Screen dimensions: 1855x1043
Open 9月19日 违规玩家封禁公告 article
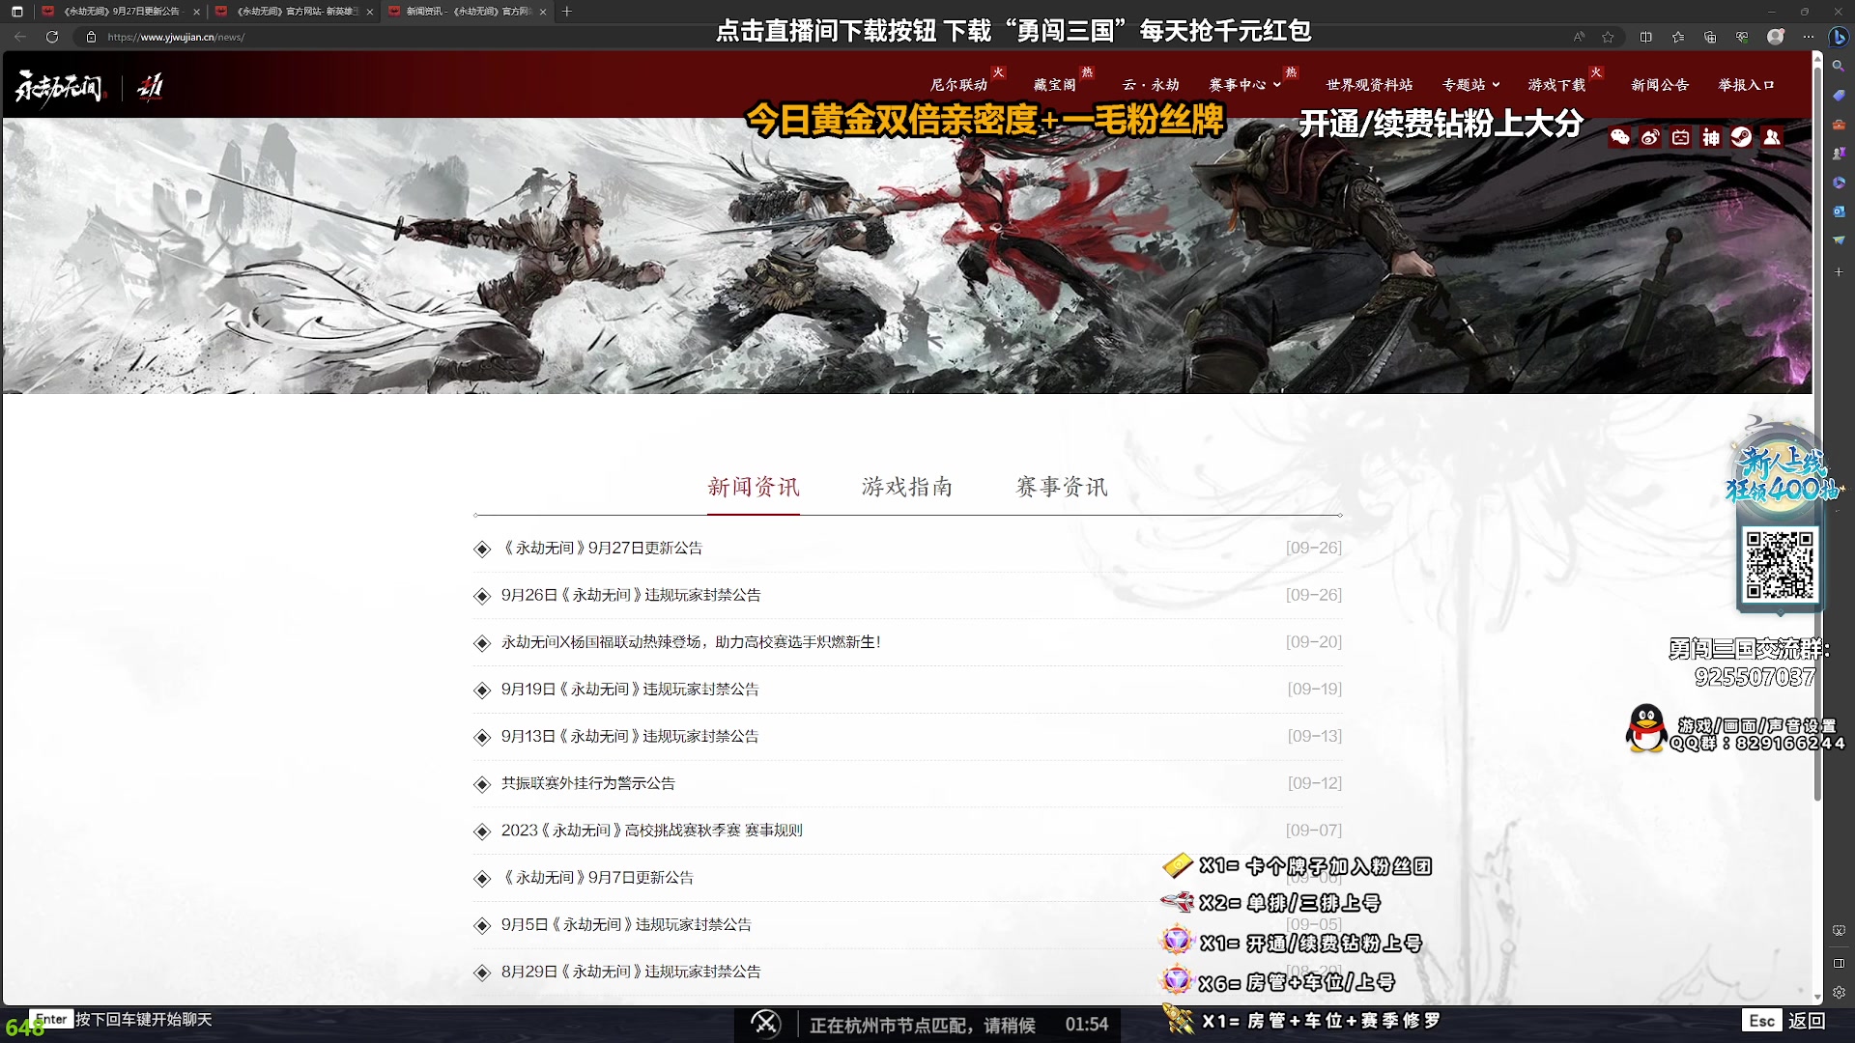pos(630,690)
